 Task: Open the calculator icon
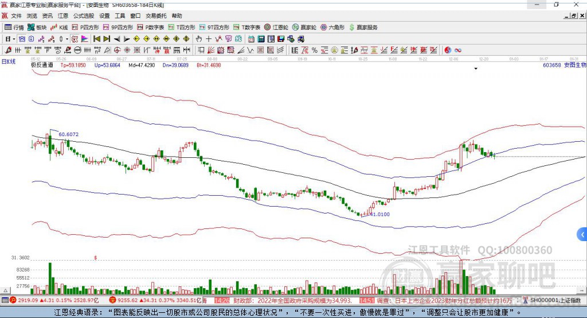tap(261, 39)
